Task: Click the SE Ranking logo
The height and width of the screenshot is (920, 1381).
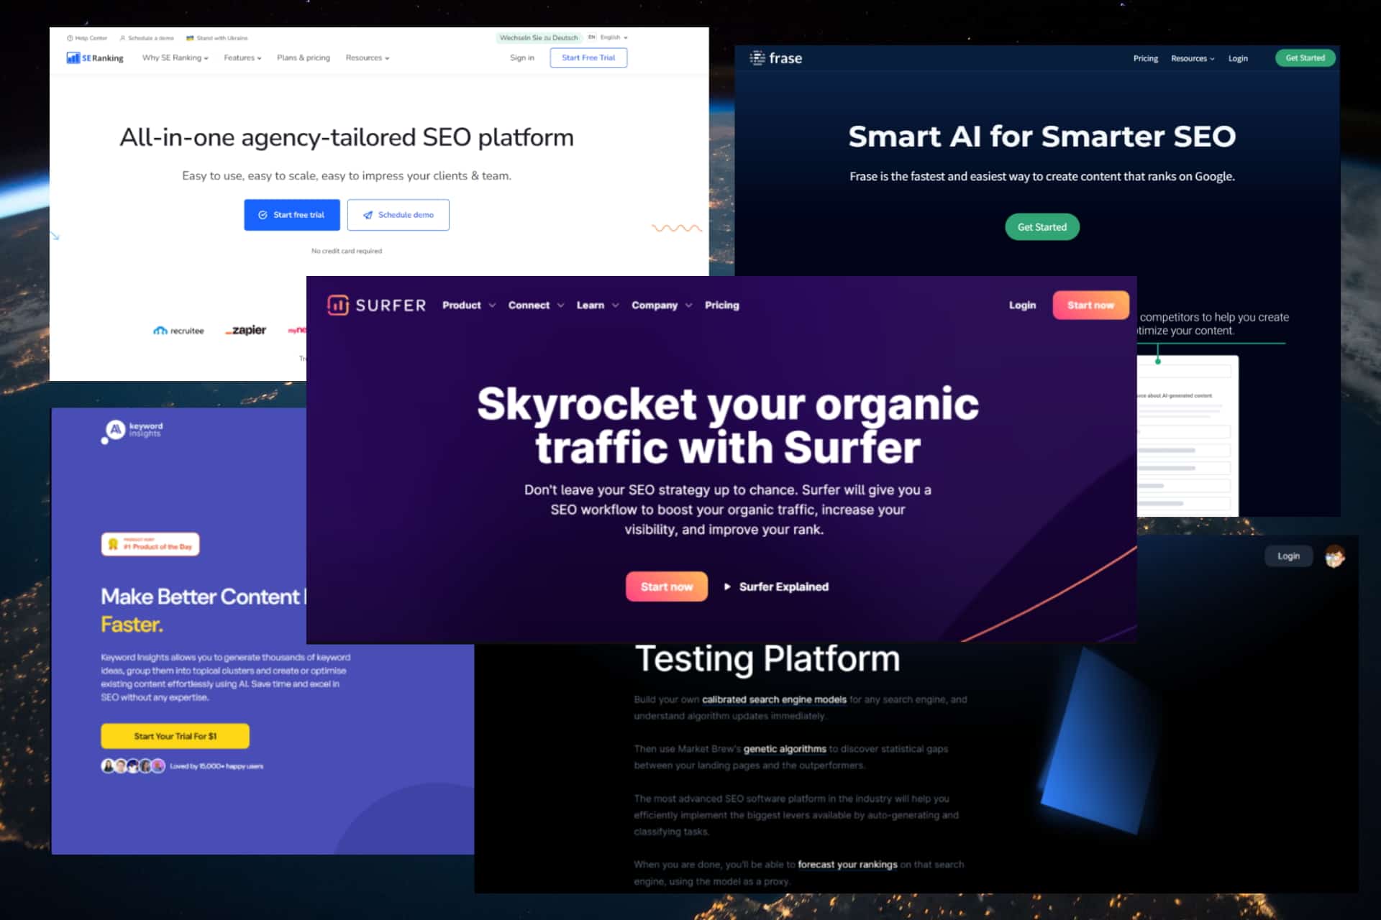Action: click(95, 58)
